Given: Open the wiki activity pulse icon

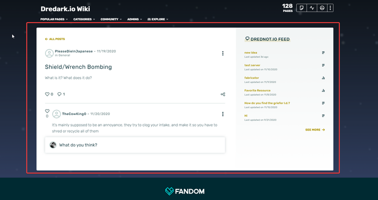Looking at the screenshot, I should 312,8.
